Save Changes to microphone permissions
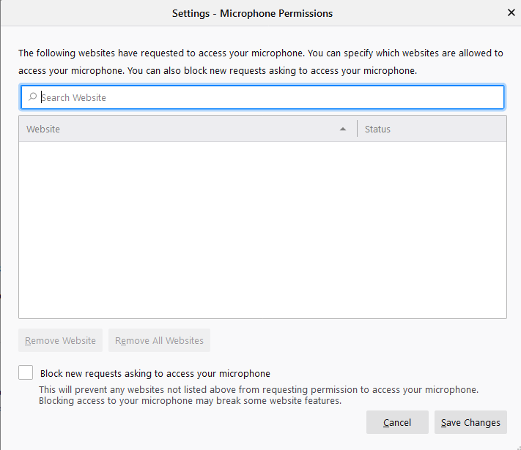Viewport: 521px width, 450px height. [470, 422]
